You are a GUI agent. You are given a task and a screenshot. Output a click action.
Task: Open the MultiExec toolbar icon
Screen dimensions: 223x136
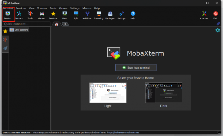tap(87, 15)
